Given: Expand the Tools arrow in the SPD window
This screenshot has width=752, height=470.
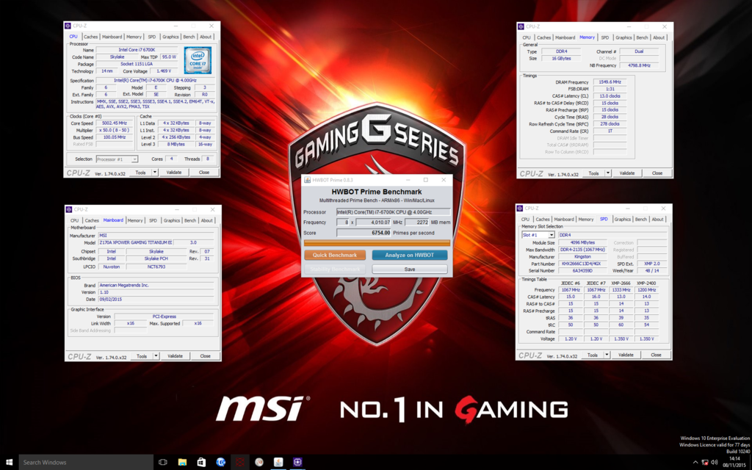Looking at the screenshot, I should (607, 355).
